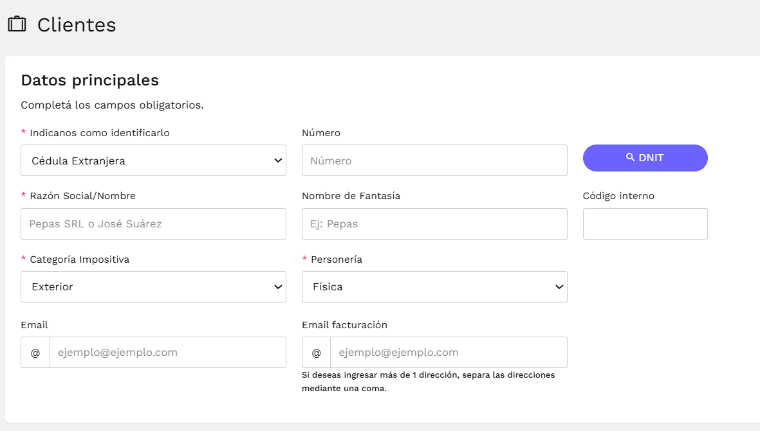This screenshot has height=431, width=760.
Task: Click the @ symbol beside the Email field
Action: [x=35, y=353]
